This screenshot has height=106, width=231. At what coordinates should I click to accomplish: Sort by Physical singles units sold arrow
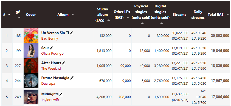coord(142,23)
